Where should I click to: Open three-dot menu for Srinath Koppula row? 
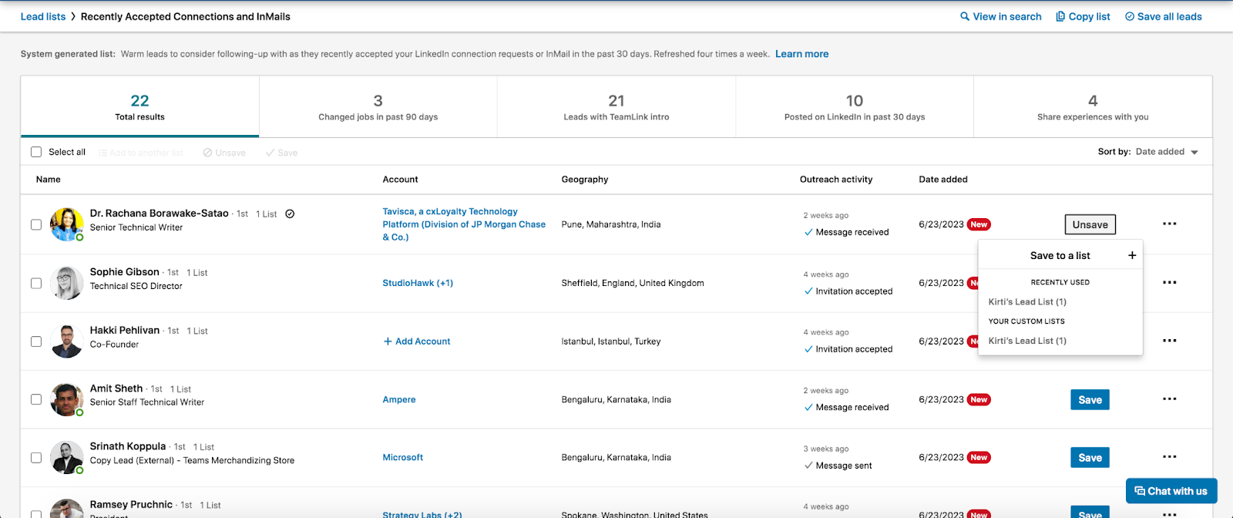pos(1169,456)
